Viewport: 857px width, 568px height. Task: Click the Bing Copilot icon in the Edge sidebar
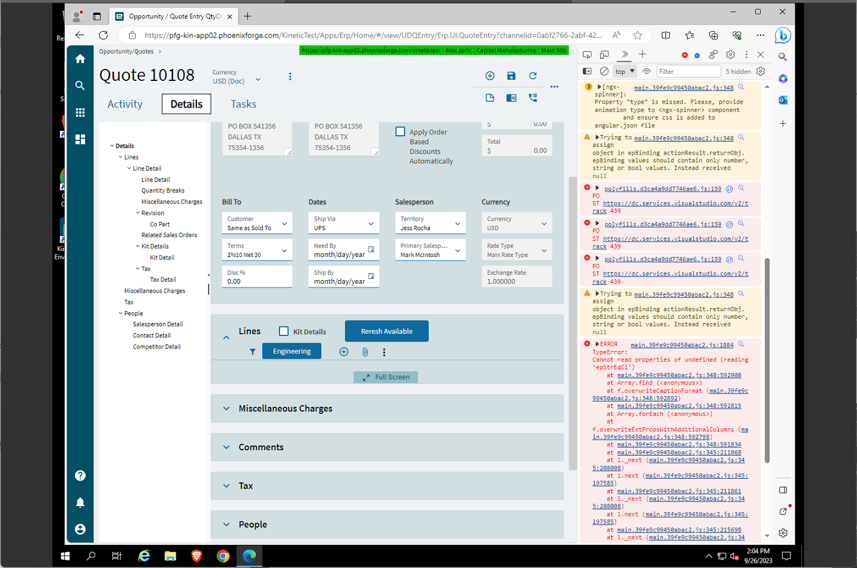pyautogui.click(x=783, y=36)
